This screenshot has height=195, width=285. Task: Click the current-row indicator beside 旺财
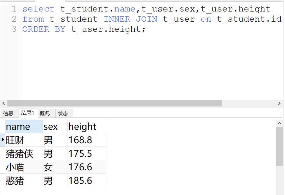point(3,140)
